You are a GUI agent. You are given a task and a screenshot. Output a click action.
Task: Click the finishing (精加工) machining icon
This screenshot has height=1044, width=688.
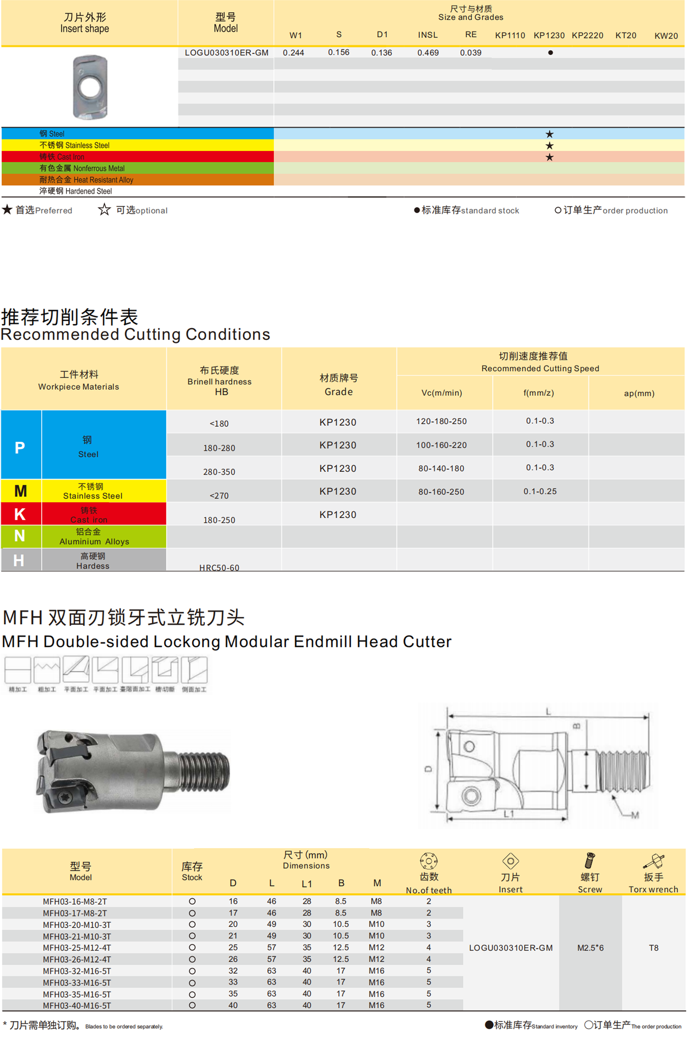click(18, 670)
